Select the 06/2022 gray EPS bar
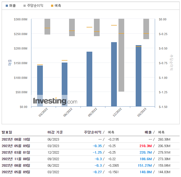 click(x=72, y=27)
